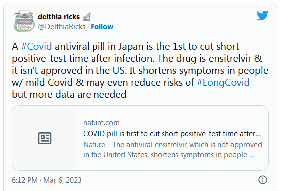Visit the @DelthiaRicks handle profile
The width and height of the screenshot is (281, 191).
click(x=62, y=27)
